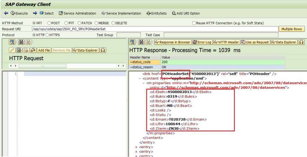307x157 pixels.
Task: Click the Multiple Rows button
Action: click(291, 29)
